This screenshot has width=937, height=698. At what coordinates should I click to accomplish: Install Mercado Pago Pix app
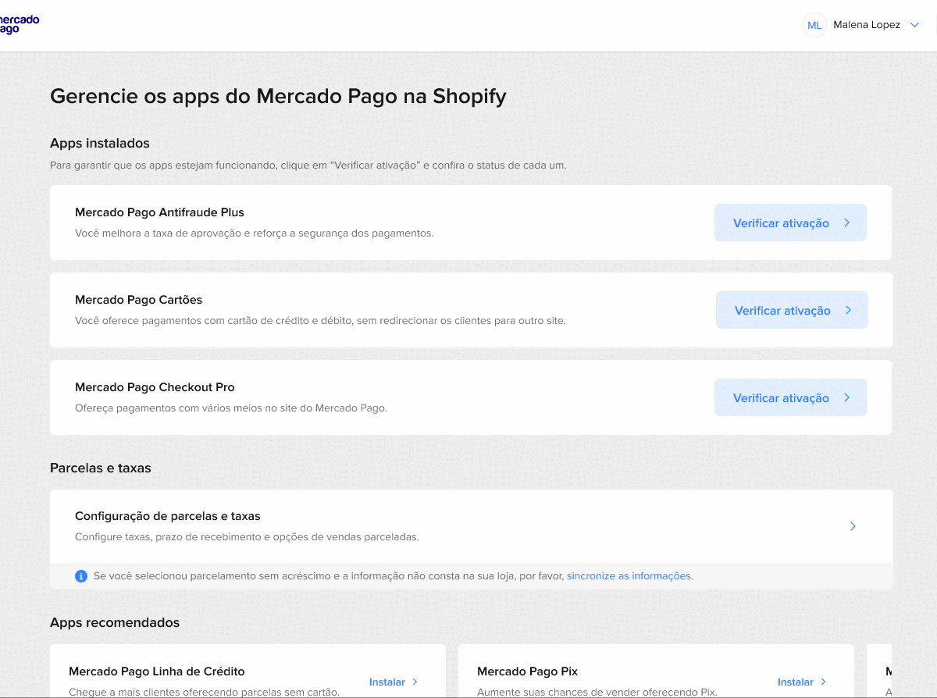click(796, 682)
